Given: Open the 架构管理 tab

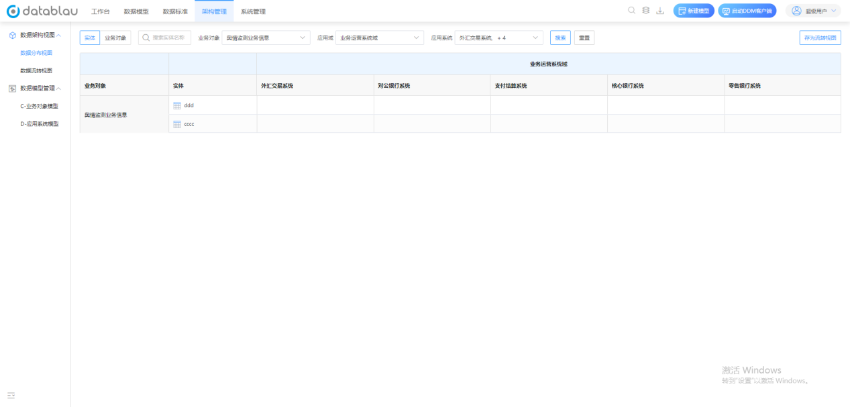Looking at the screenshot, I should coord(214,11).
